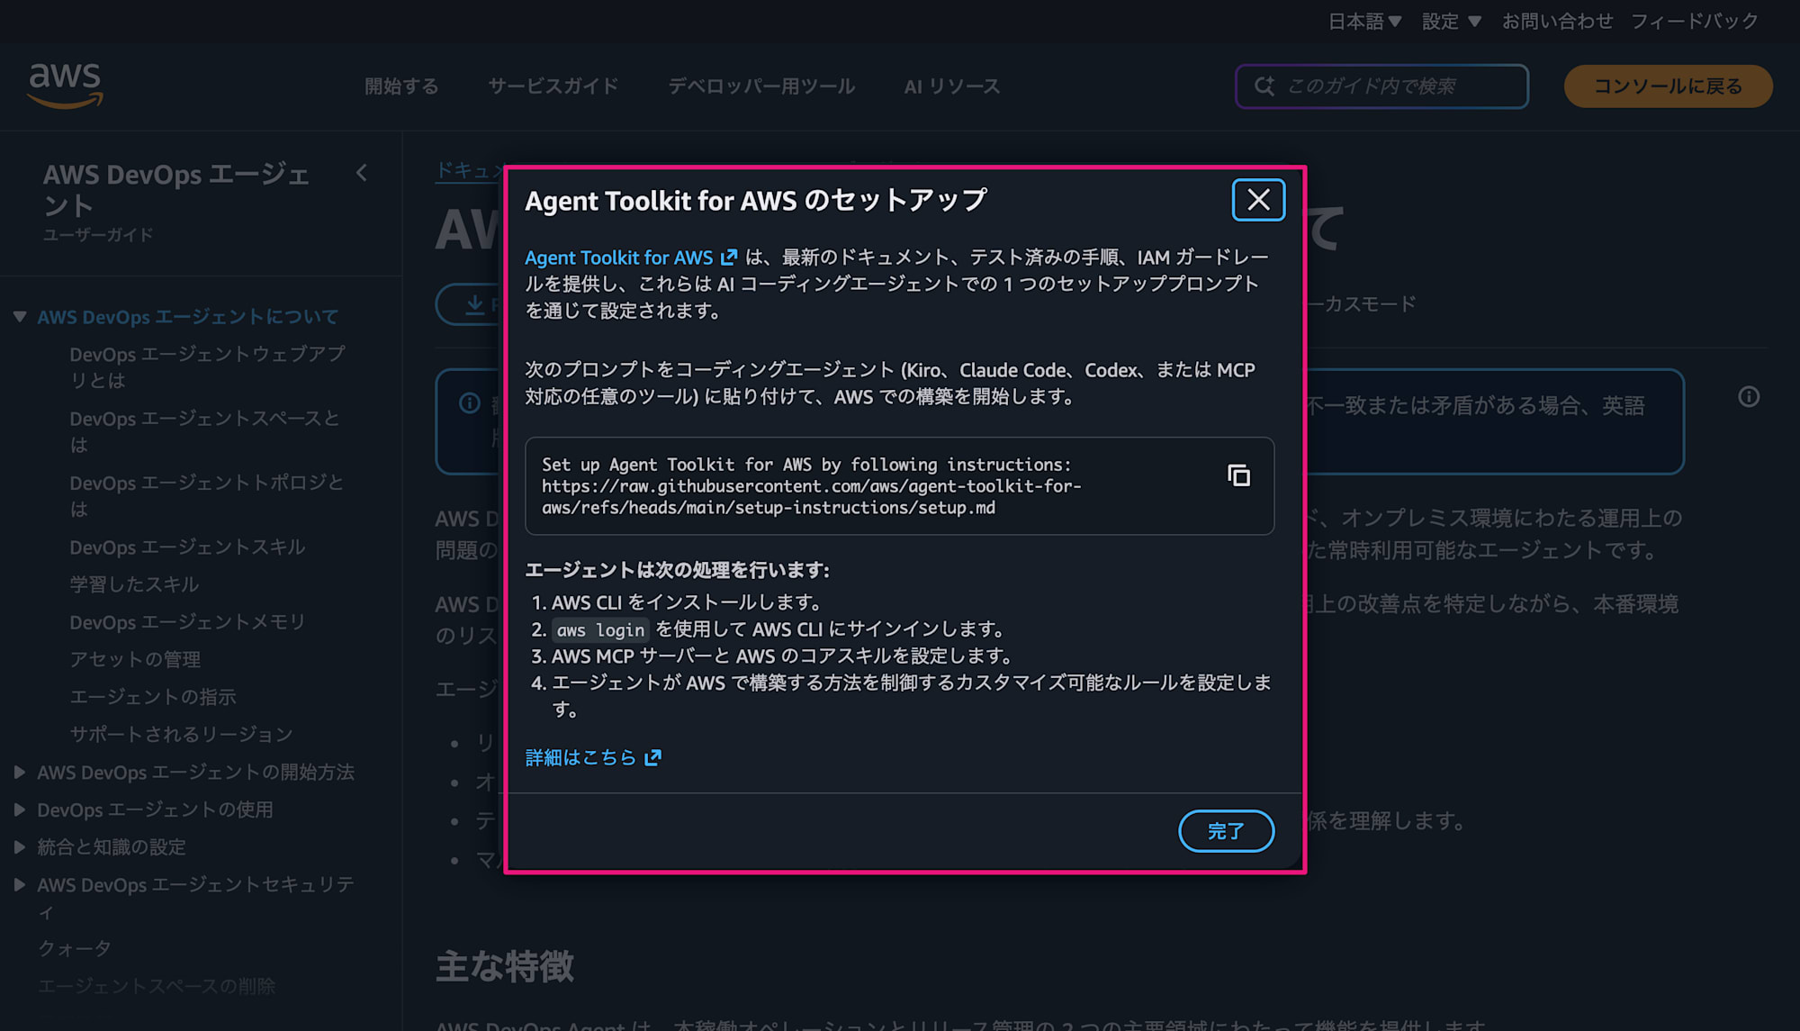This screenshot has height=1031, width=1800.
Task: Click the コンソールに戻る button
Action: 1668,86
